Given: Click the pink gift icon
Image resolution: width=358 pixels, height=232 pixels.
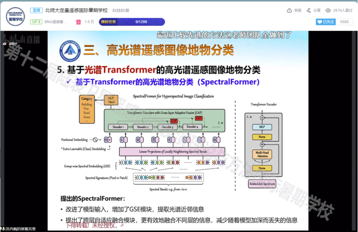Looking at the screenshot, I should tap(78, 22).
